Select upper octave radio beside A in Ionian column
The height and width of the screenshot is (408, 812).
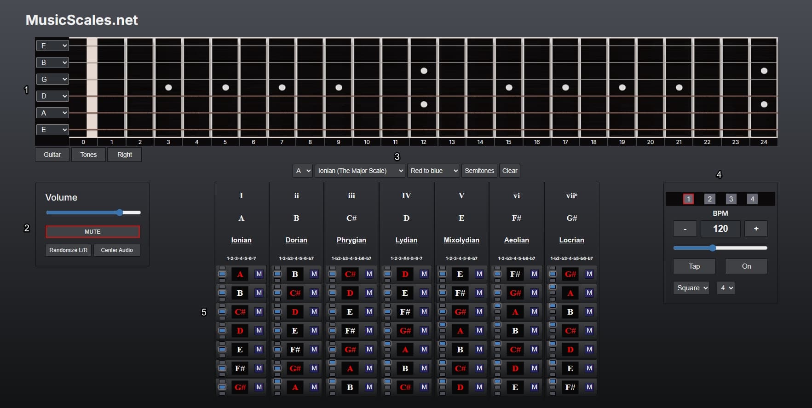(222, 268)
